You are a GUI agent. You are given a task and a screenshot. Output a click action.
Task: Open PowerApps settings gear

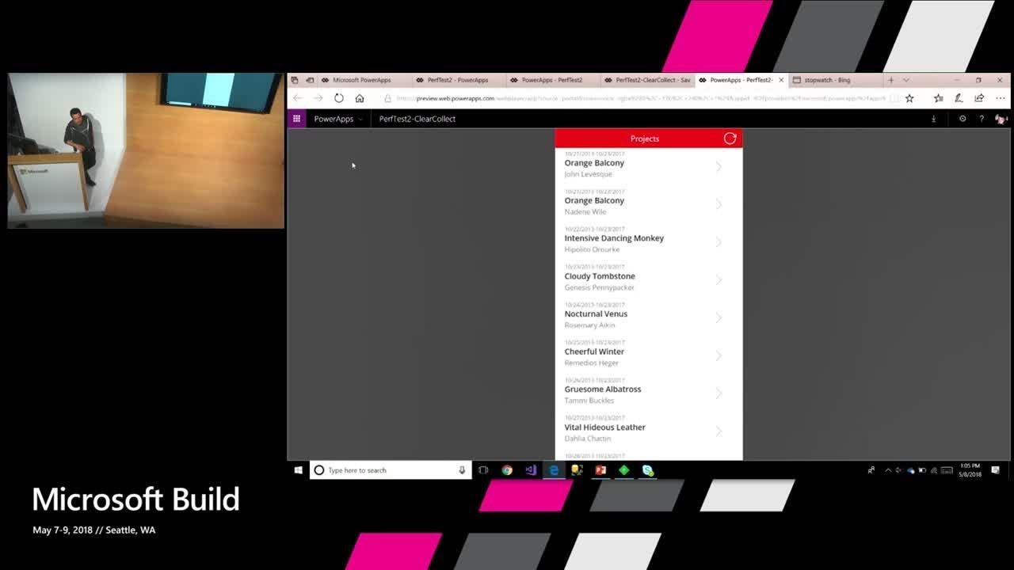click(x=963, y=119)
